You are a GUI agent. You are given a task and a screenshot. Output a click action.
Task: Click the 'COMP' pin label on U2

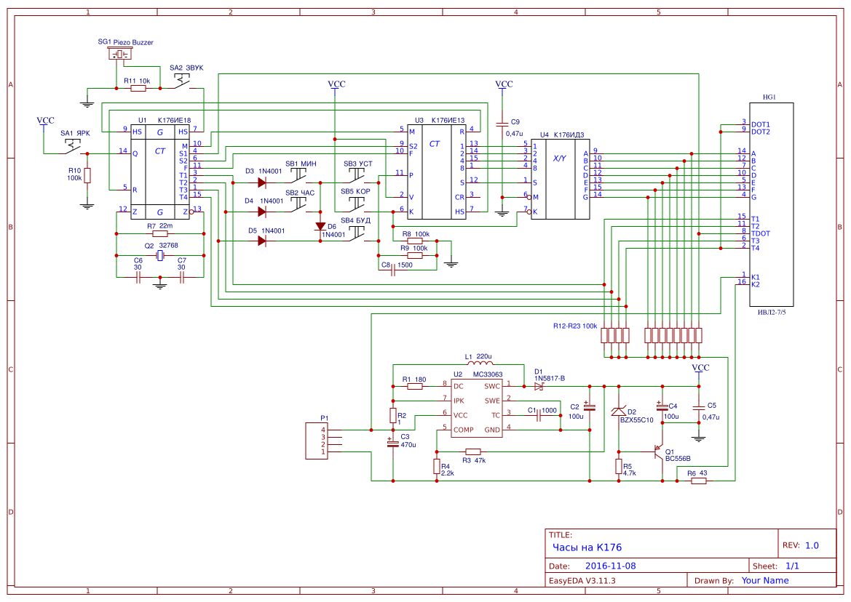click(x=464, y=430)
